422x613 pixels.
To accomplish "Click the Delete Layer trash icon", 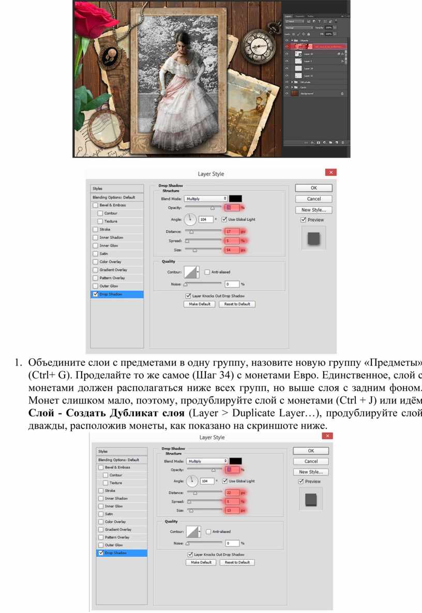I will pos(342,143).
